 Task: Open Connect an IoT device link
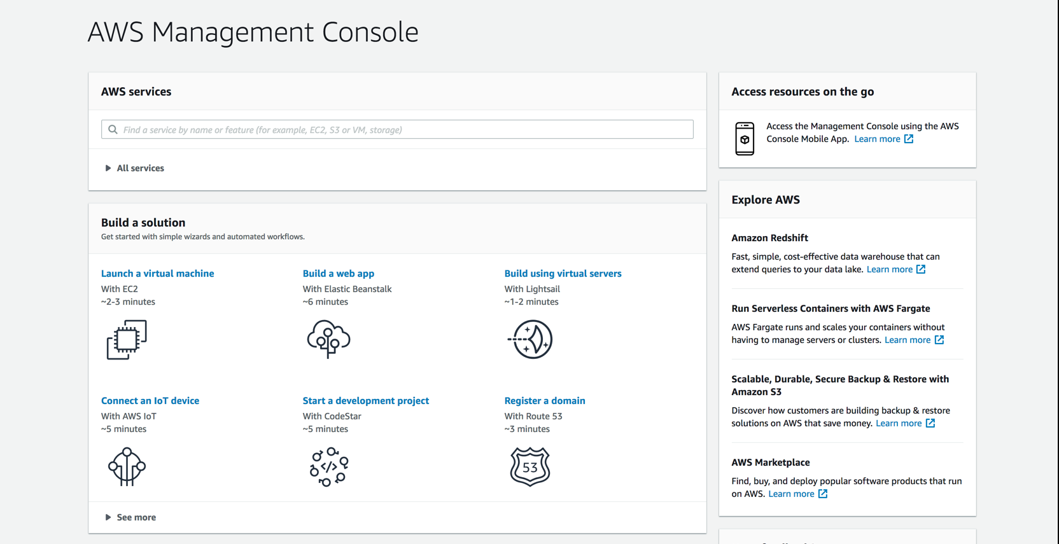pyautogui.click(x=150, y=401)
